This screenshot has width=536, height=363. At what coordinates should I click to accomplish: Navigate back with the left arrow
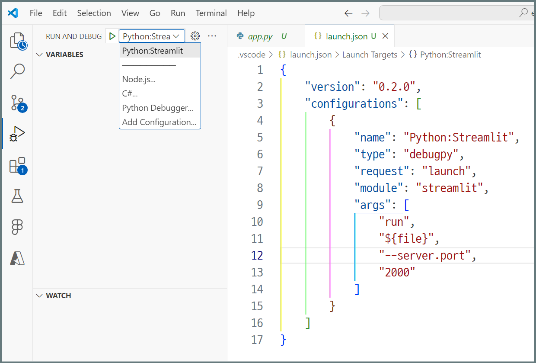click(x=348, y=13)
